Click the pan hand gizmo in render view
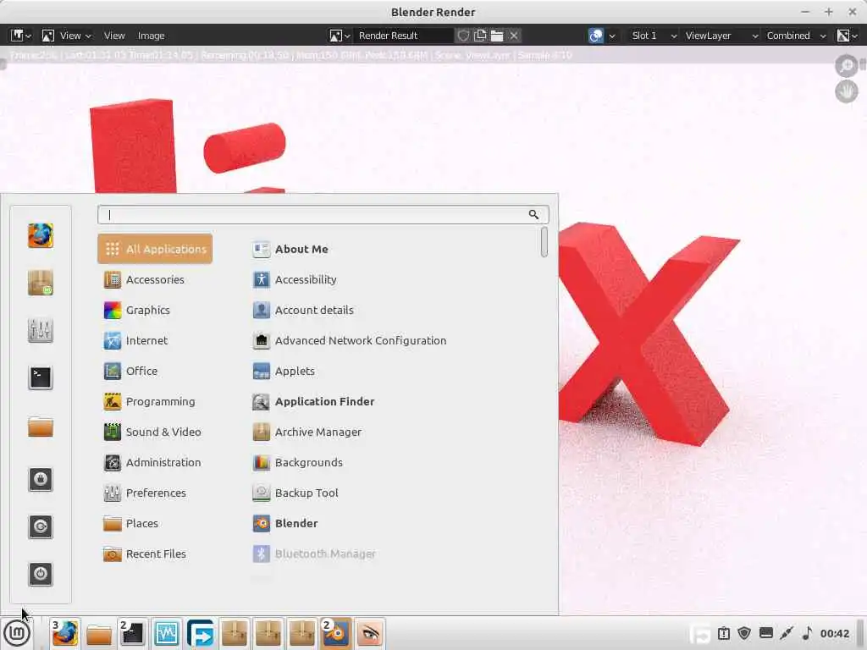The height and width of the screenshot is (650, 867). click(846, 91)
